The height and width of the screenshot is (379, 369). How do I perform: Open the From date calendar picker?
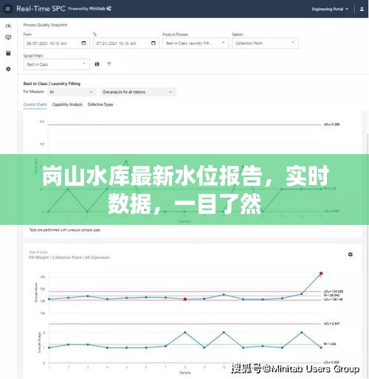[83, 43]
